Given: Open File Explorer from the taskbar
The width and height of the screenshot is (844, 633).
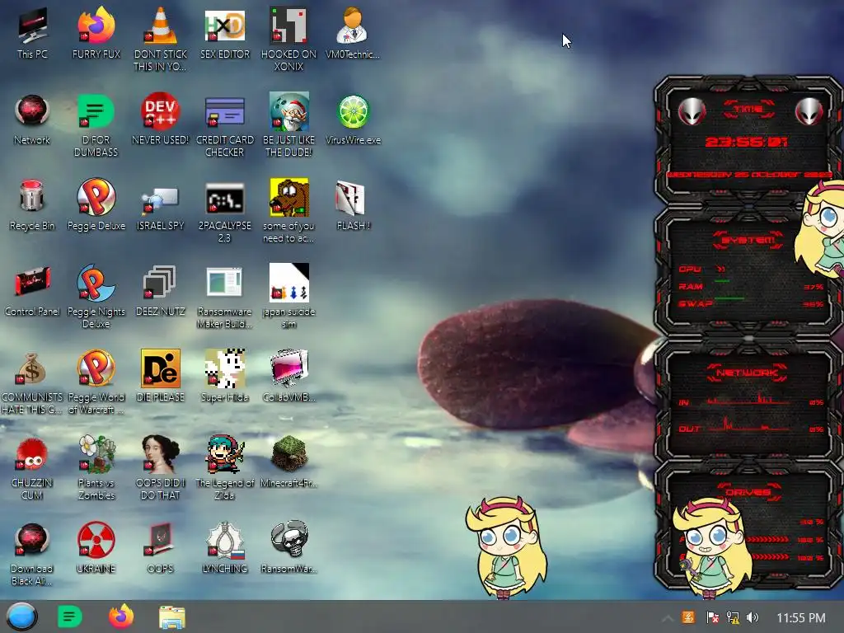Looking at the screenshot, I should (x=172, y=617).
